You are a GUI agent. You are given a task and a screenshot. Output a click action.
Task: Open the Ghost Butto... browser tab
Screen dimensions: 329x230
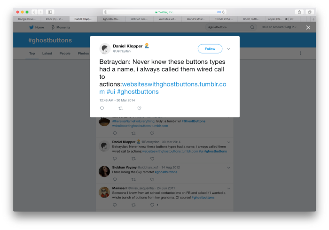click(x=251, y=19)
